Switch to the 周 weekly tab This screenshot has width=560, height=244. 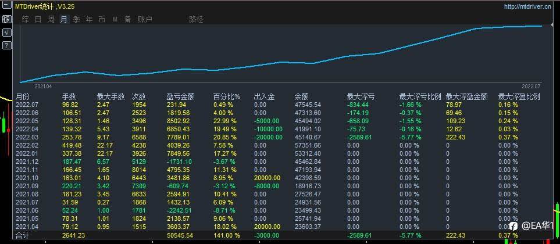point(51,19)
